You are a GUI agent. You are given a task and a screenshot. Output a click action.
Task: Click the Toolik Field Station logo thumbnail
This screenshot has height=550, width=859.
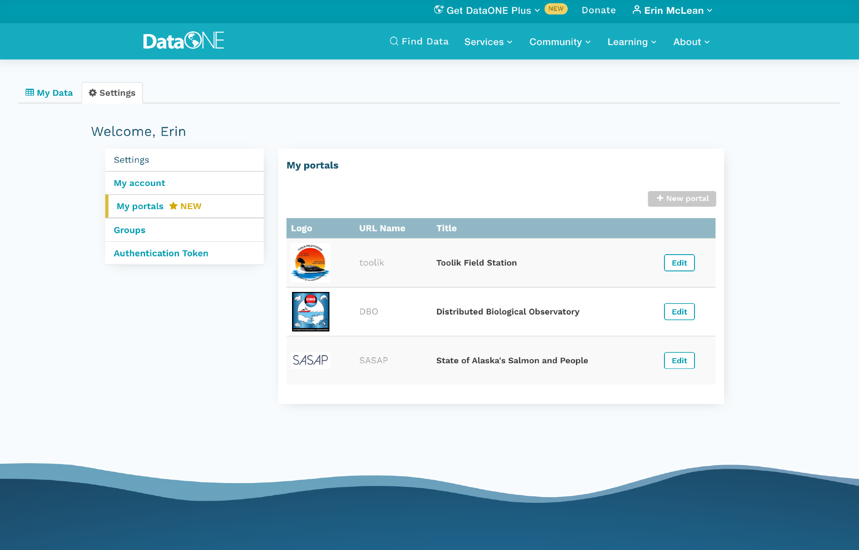coord(311,263)
